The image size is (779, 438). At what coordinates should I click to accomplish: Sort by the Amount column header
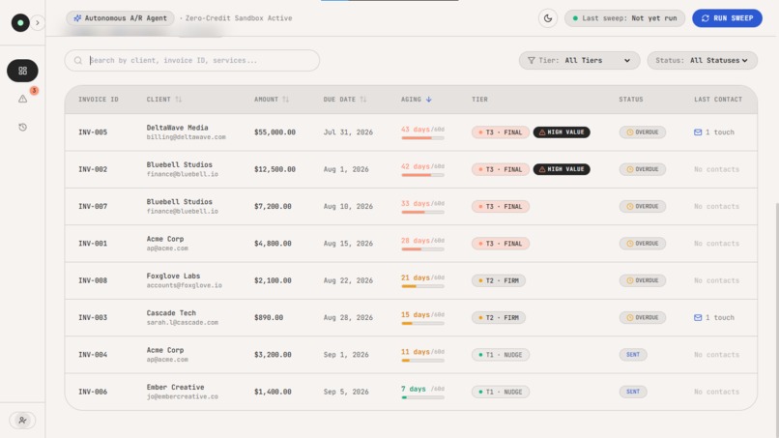272,100
